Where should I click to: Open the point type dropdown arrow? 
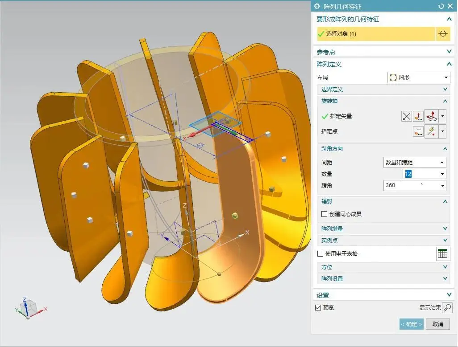442,131
